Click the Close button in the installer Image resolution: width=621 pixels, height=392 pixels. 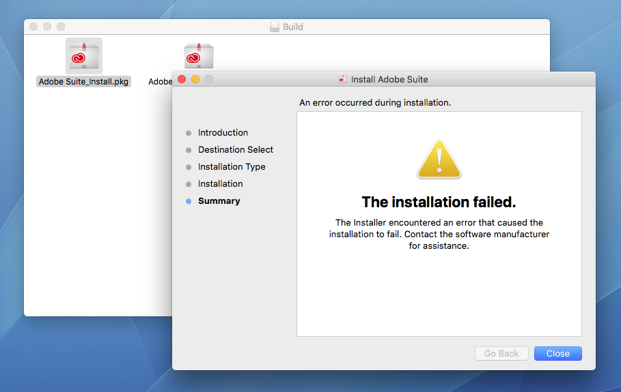[x=557, y=354]
